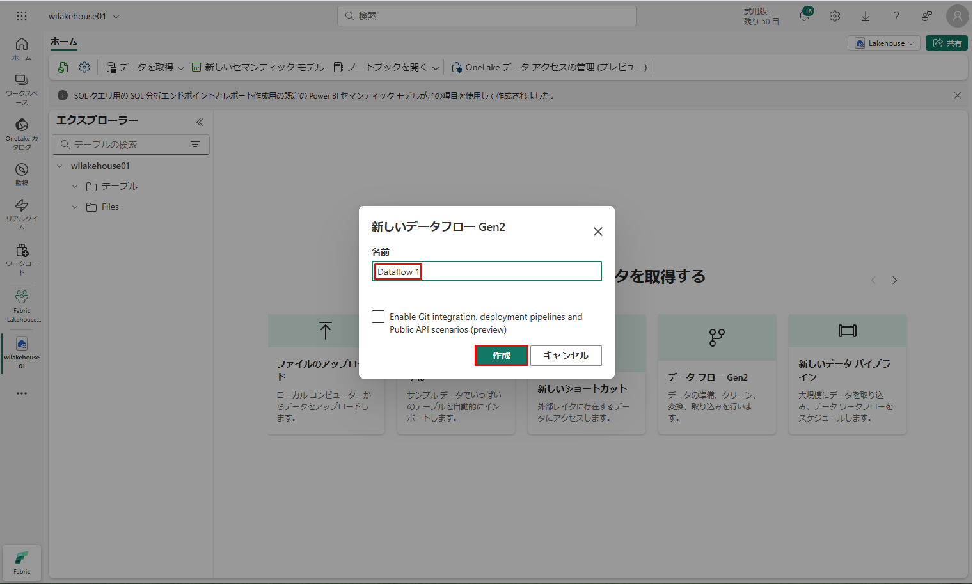973x584 pixels.
Task: Open the app launcher grid icon
Action: coord(22,16)
